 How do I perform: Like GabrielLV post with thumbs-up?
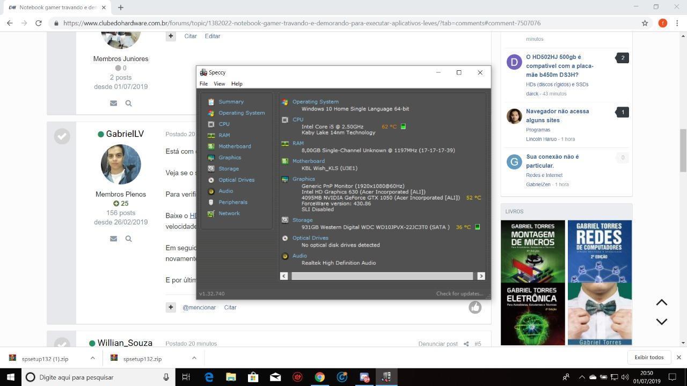(x=475, y=307)
